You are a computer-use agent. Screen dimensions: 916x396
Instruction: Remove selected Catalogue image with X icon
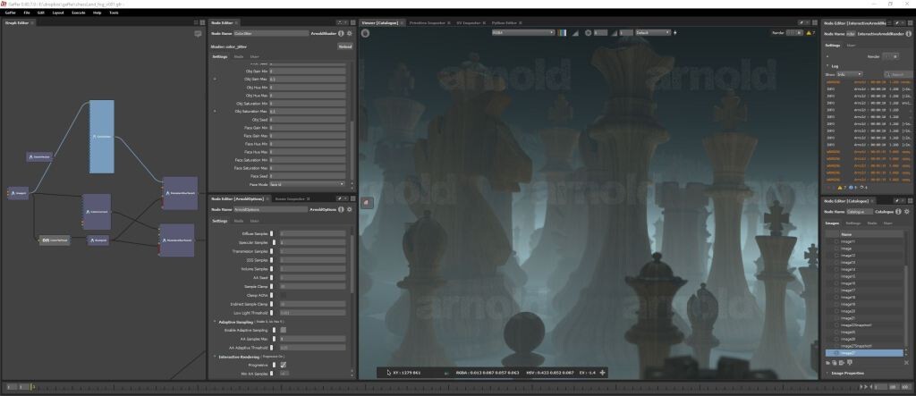pyautogui.click(x=907, y=363)
